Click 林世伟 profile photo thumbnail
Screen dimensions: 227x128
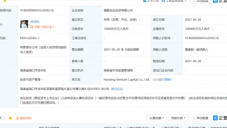(24, 24)
